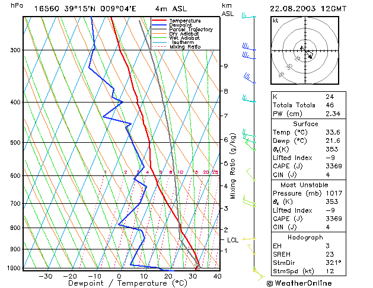
Task: Click the Dewpoint legend entry
Action: pos(172,25)
